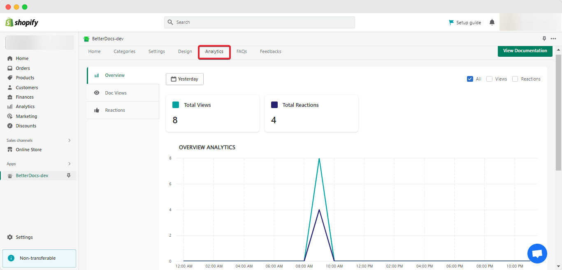The image size is (562, 270).
Task: Click the Doc Views eye icon
Action: click(97, 93)
